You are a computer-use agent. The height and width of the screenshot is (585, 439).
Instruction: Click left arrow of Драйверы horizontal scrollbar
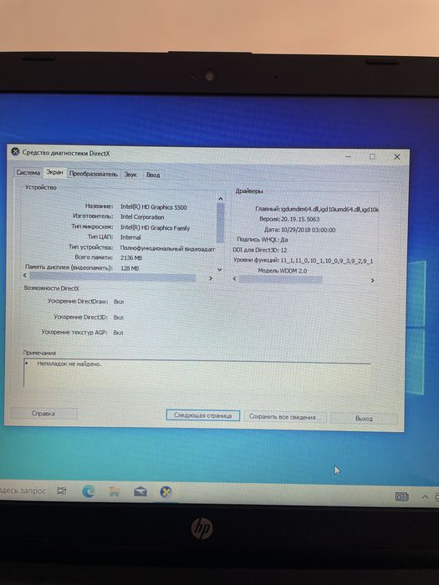234,278
